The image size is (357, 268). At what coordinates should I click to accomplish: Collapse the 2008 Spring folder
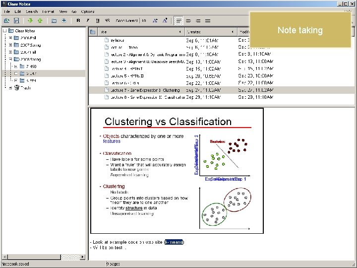[x=10, y=59]
